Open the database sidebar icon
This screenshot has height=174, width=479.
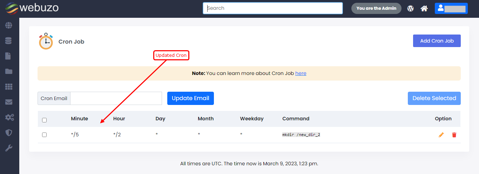tap(8, 41)
